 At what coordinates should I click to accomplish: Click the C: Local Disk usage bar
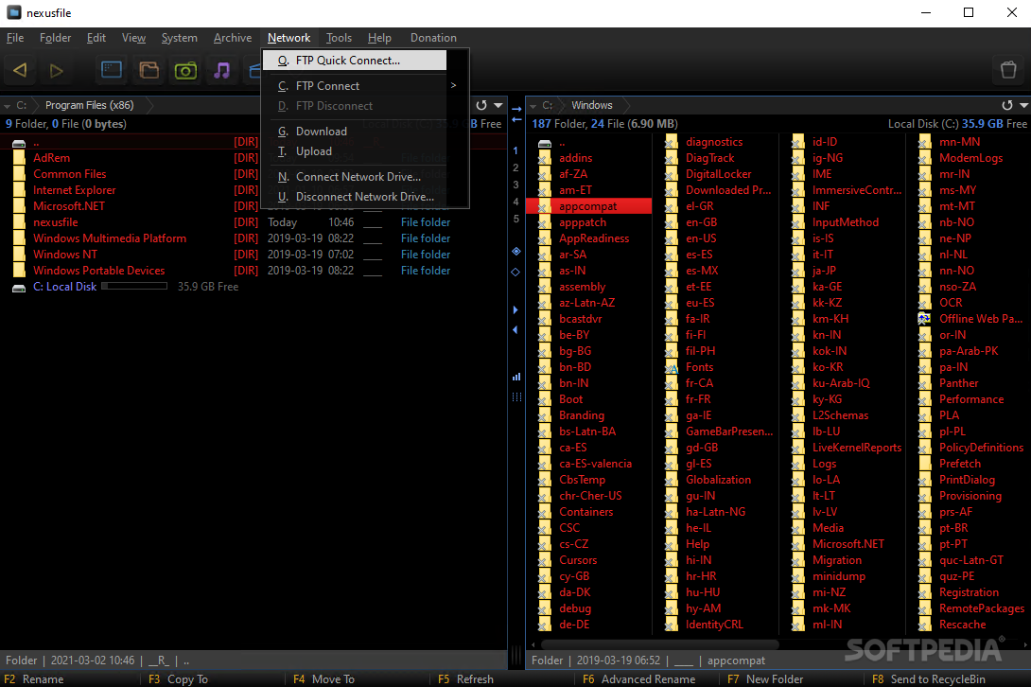pos(134,286)
